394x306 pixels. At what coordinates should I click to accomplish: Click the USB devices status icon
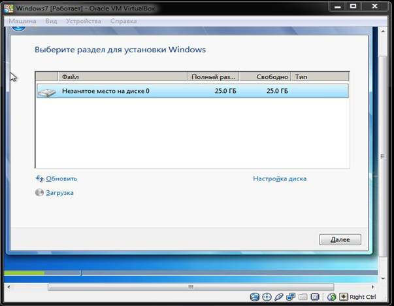coord(278,297)
